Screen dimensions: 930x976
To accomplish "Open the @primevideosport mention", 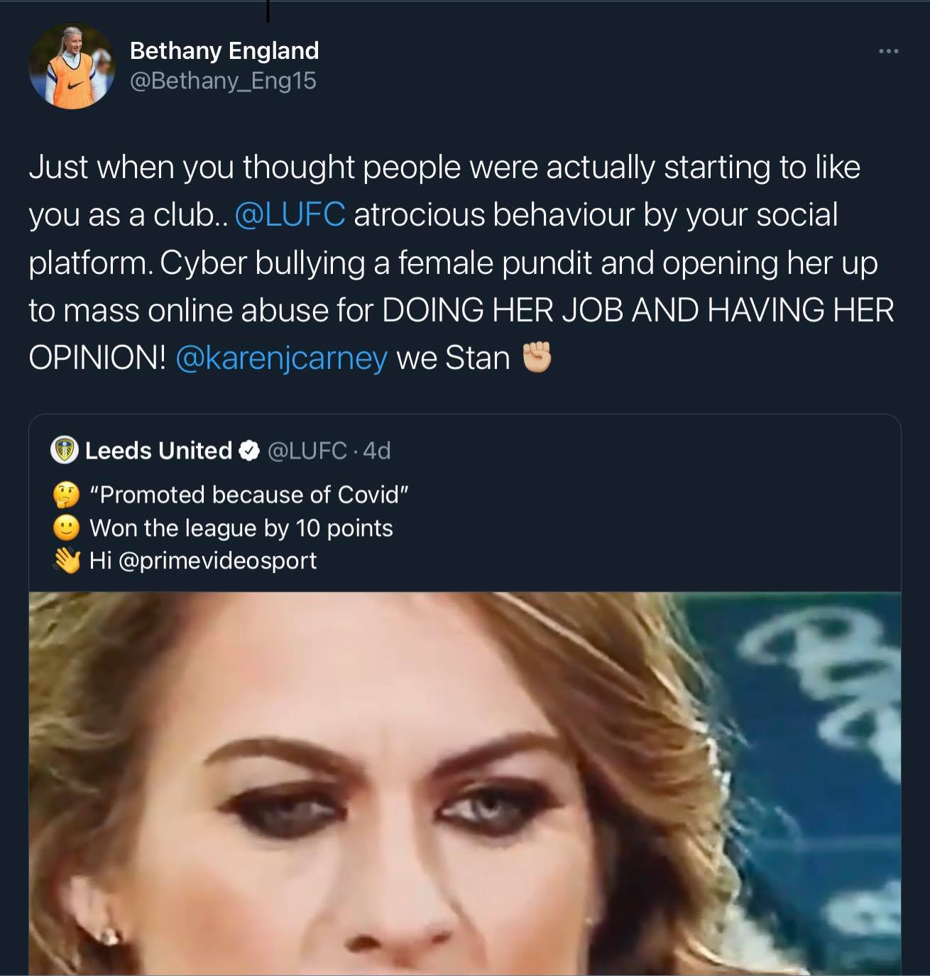I will (x=217, y=561).
